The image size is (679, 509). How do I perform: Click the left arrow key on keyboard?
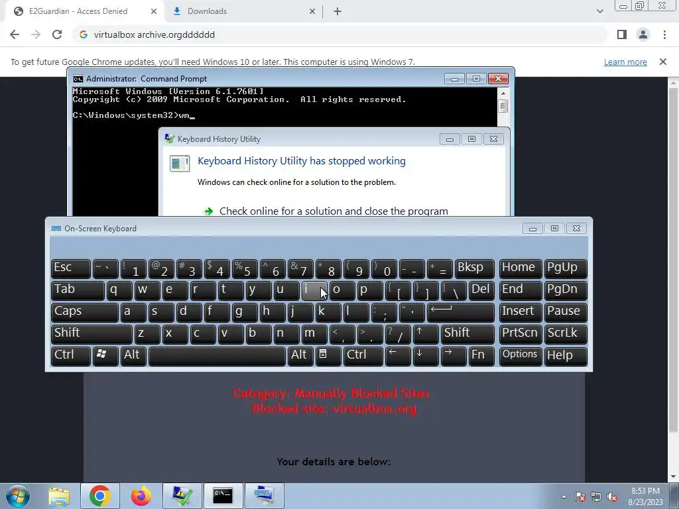[398, 356]
